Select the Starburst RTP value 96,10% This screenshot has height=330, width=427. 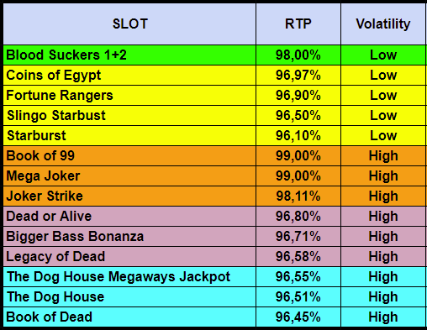(x=298, y=136)
